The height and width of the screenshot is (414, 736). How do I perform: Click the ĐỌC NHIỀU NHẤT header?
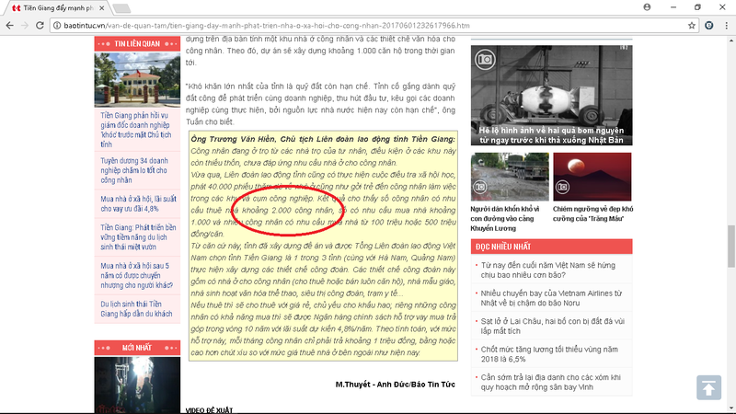pyautogui.click(x=551, y=247)
